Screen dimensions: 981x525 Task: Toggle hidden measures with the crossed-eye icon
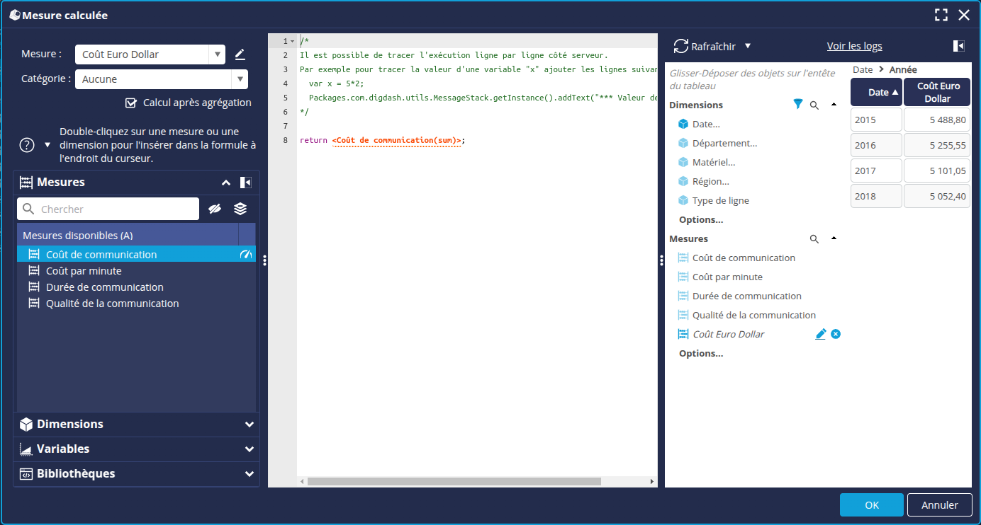pos(215,209)
